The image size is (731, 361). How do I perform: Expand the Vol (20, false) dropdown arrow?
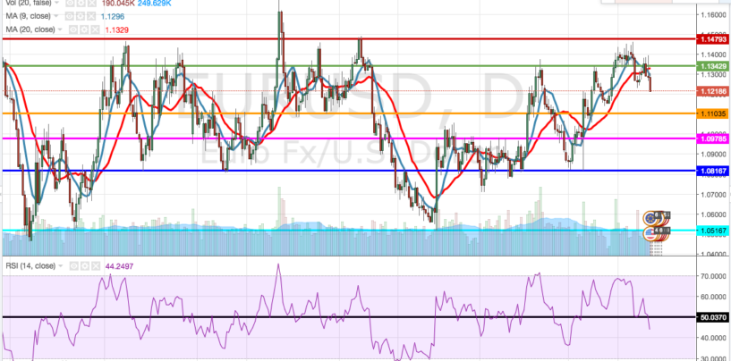pyautogui.click(x=56, y=3)
